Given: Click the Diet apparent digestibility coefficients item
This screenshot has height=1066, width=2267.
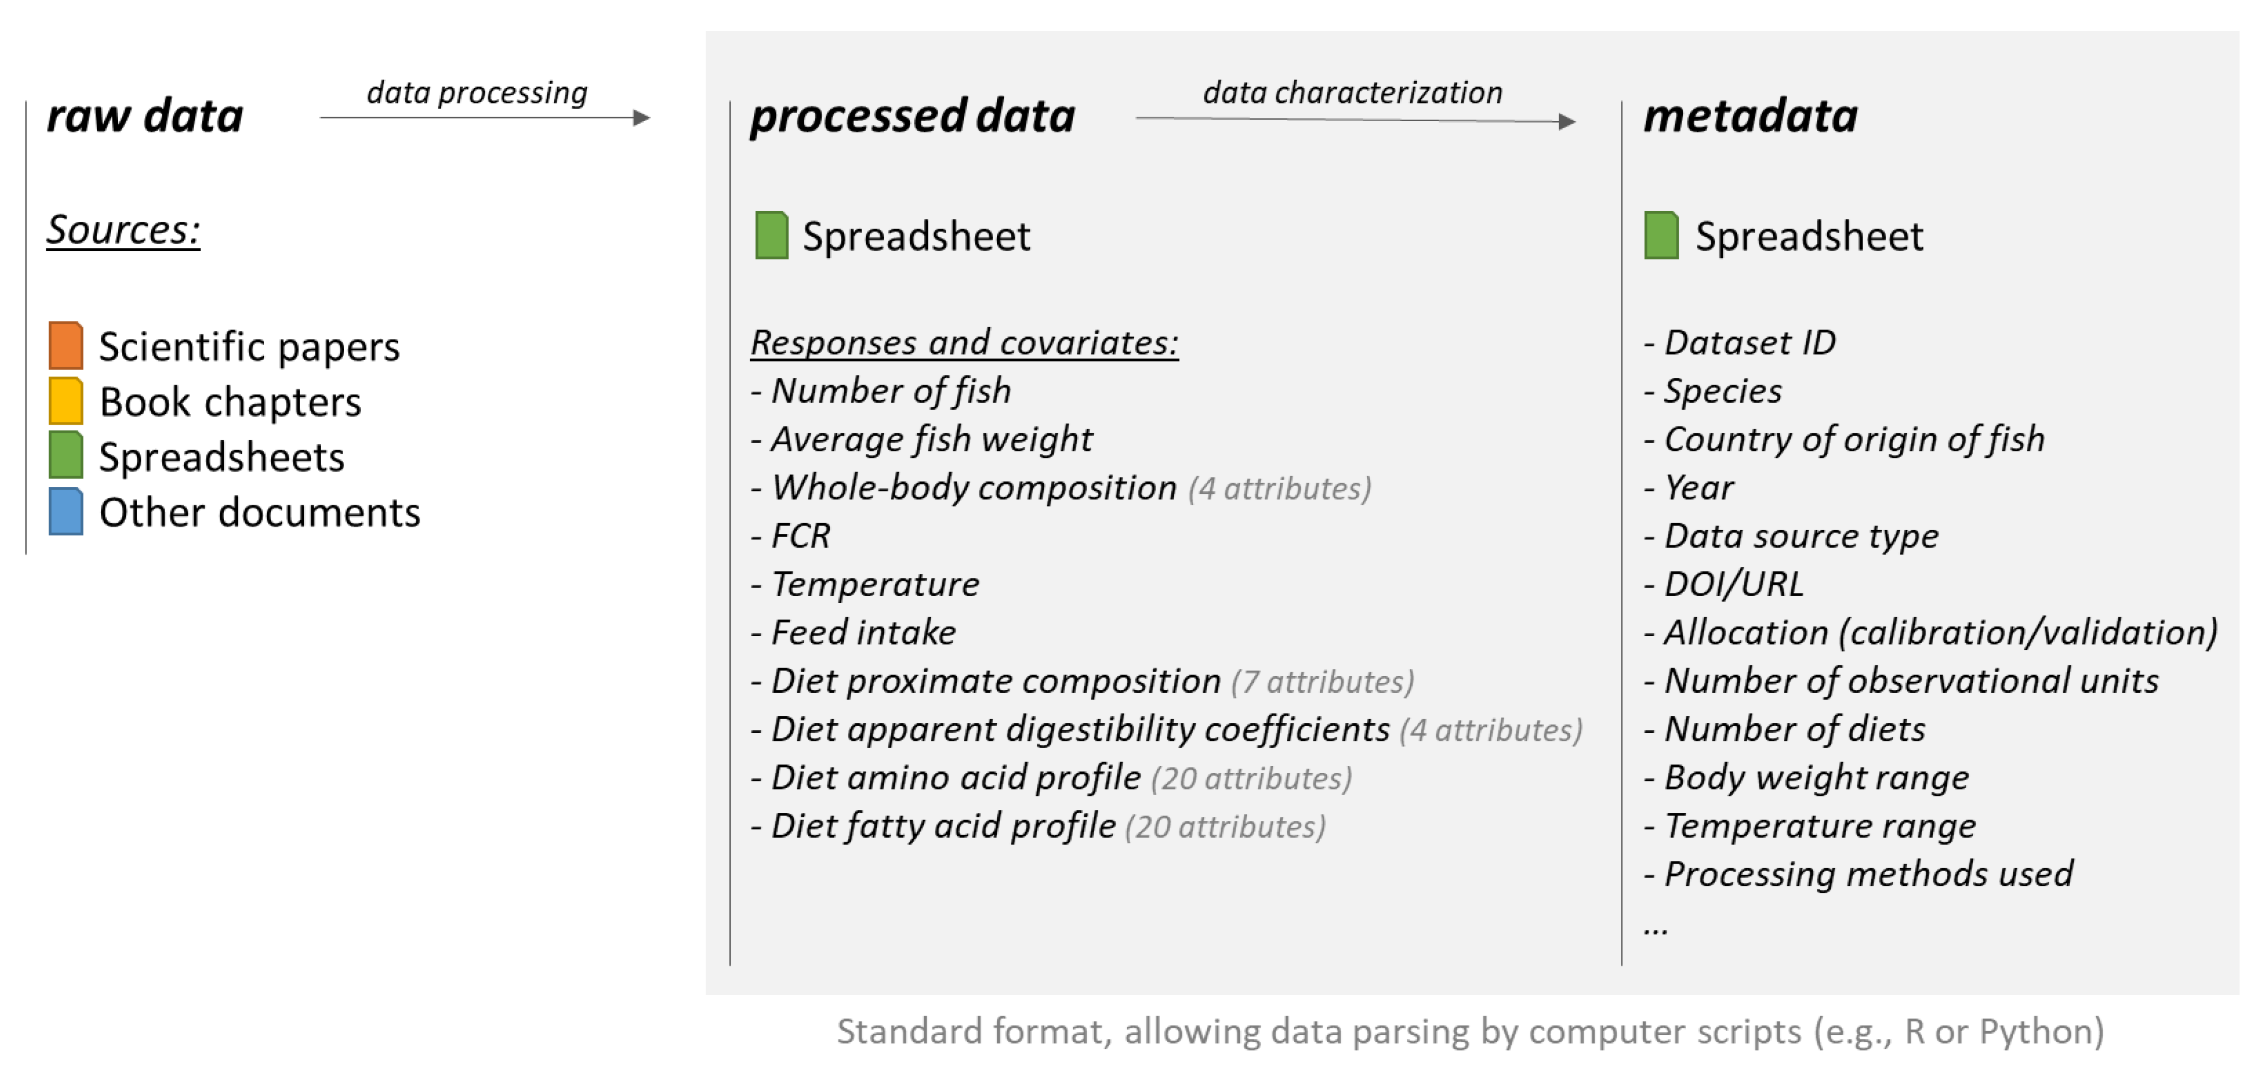Looking at the screenshot, I should click(x=1080, y=729).
